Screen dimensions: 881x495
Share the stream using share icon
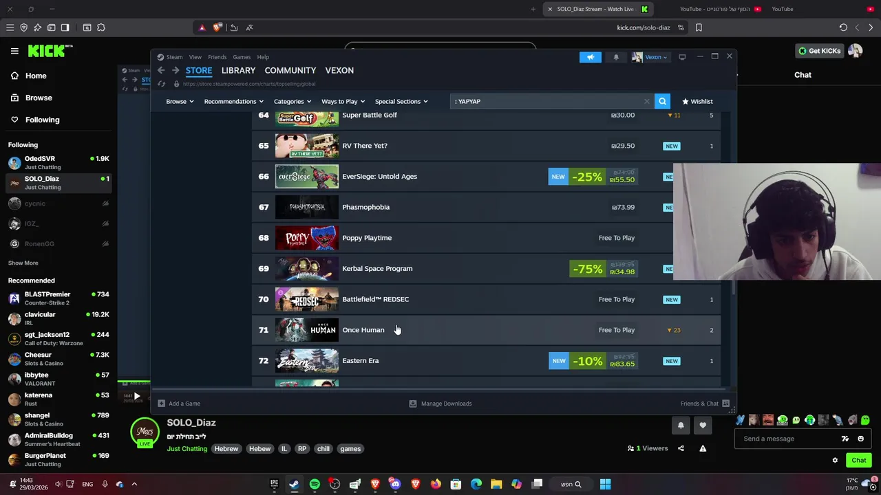[681, 448]
